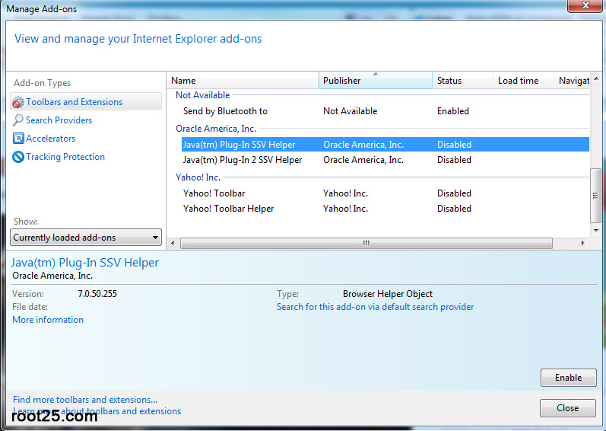Click the Yahoo! Inc. group header
The image size is (606, 431).
(198, 177)
